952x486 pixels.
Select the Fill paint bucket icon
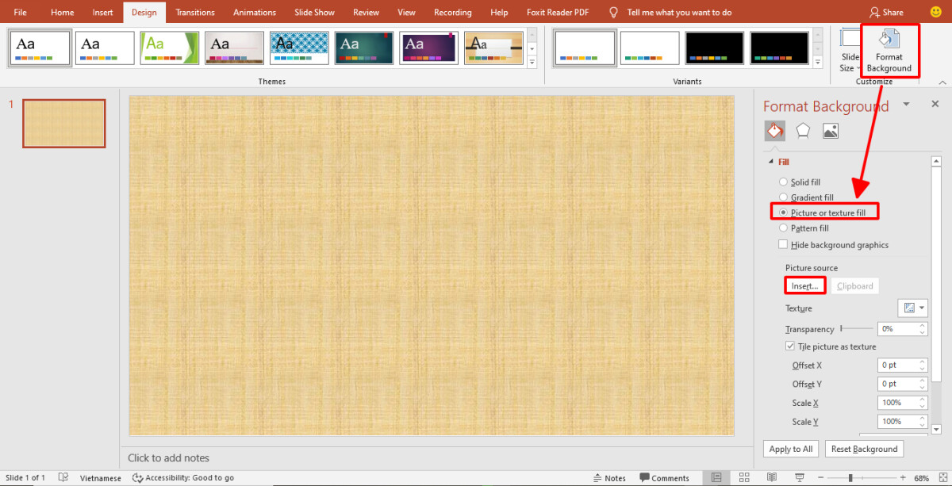click(774, 131)
